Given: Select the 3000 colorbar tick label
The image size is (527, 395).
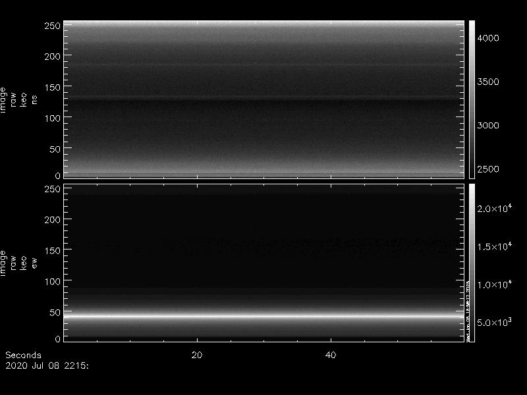Looking at the screenshot, I should coord(488,126).
